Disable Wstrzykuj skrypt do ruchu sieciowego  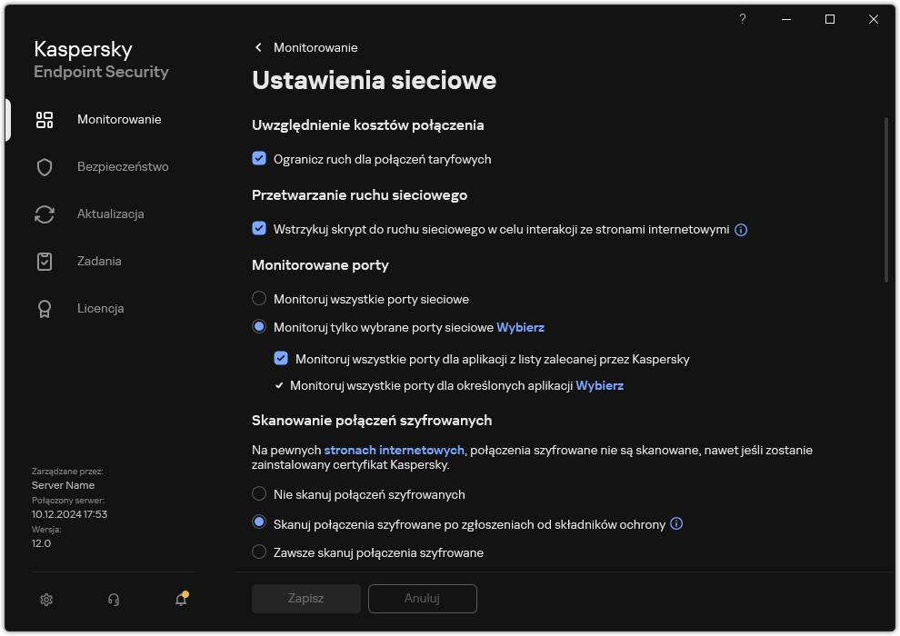tap(260, 229)
